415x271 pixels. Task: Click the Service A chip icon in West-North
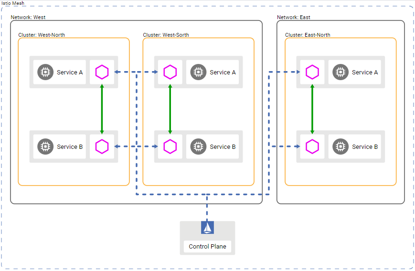click(45, 72)
